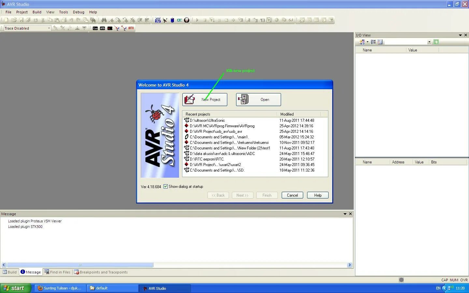This screenshot has height=293, width=469.
Task: Click the AUTO toolbar icon
Action: (x=131, y=28)
